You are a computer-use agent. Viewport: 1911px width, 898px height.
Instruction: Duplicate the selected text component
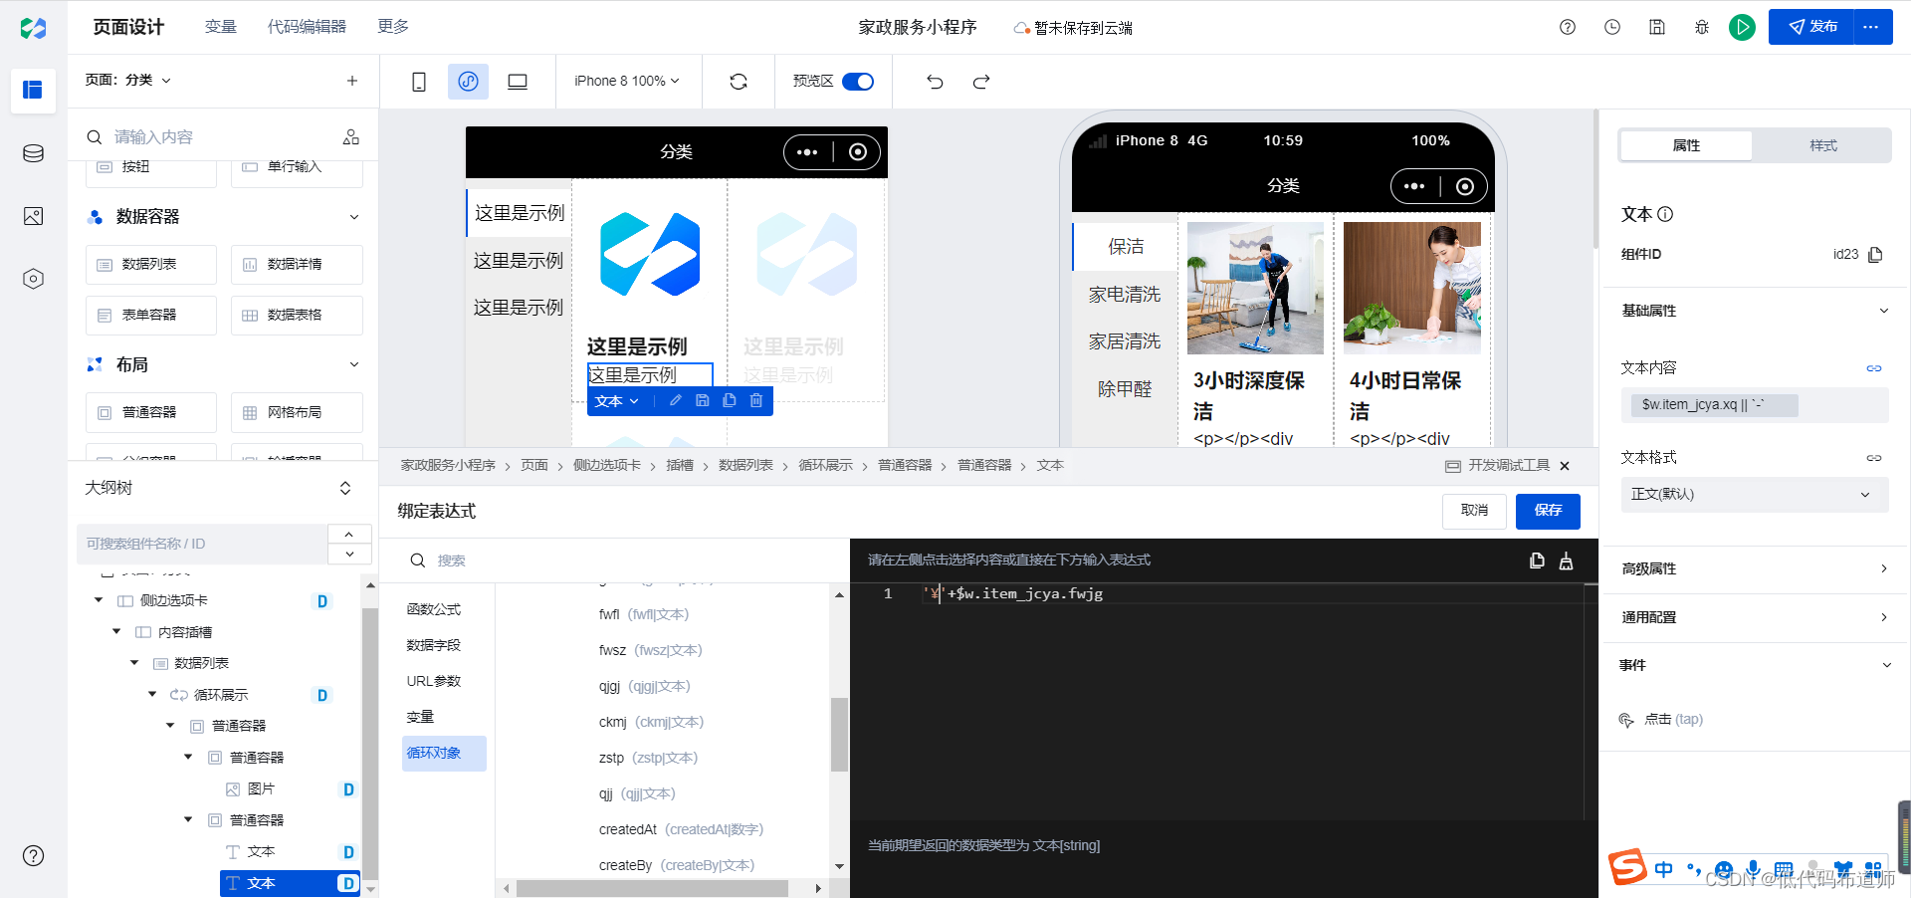point(730,400)
